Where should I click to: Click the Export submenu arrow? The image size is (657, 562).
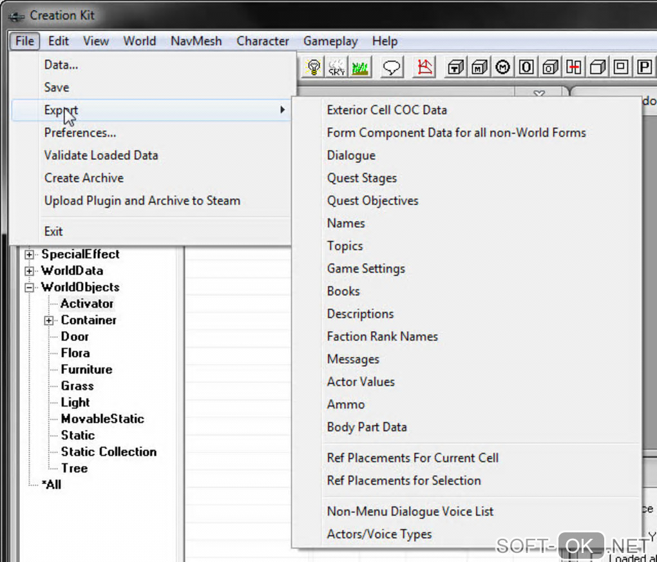(282, 110)
